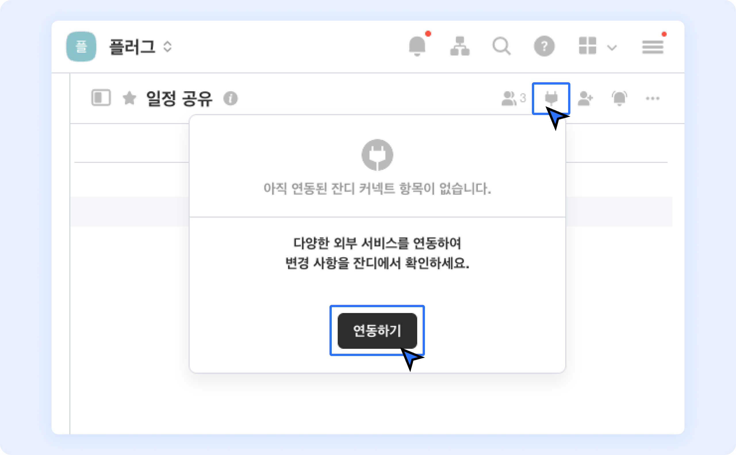Expand the chevron next to apps grid

pos(612,47)
